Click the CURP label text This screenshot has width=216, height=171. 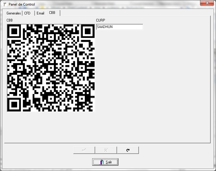100,20
